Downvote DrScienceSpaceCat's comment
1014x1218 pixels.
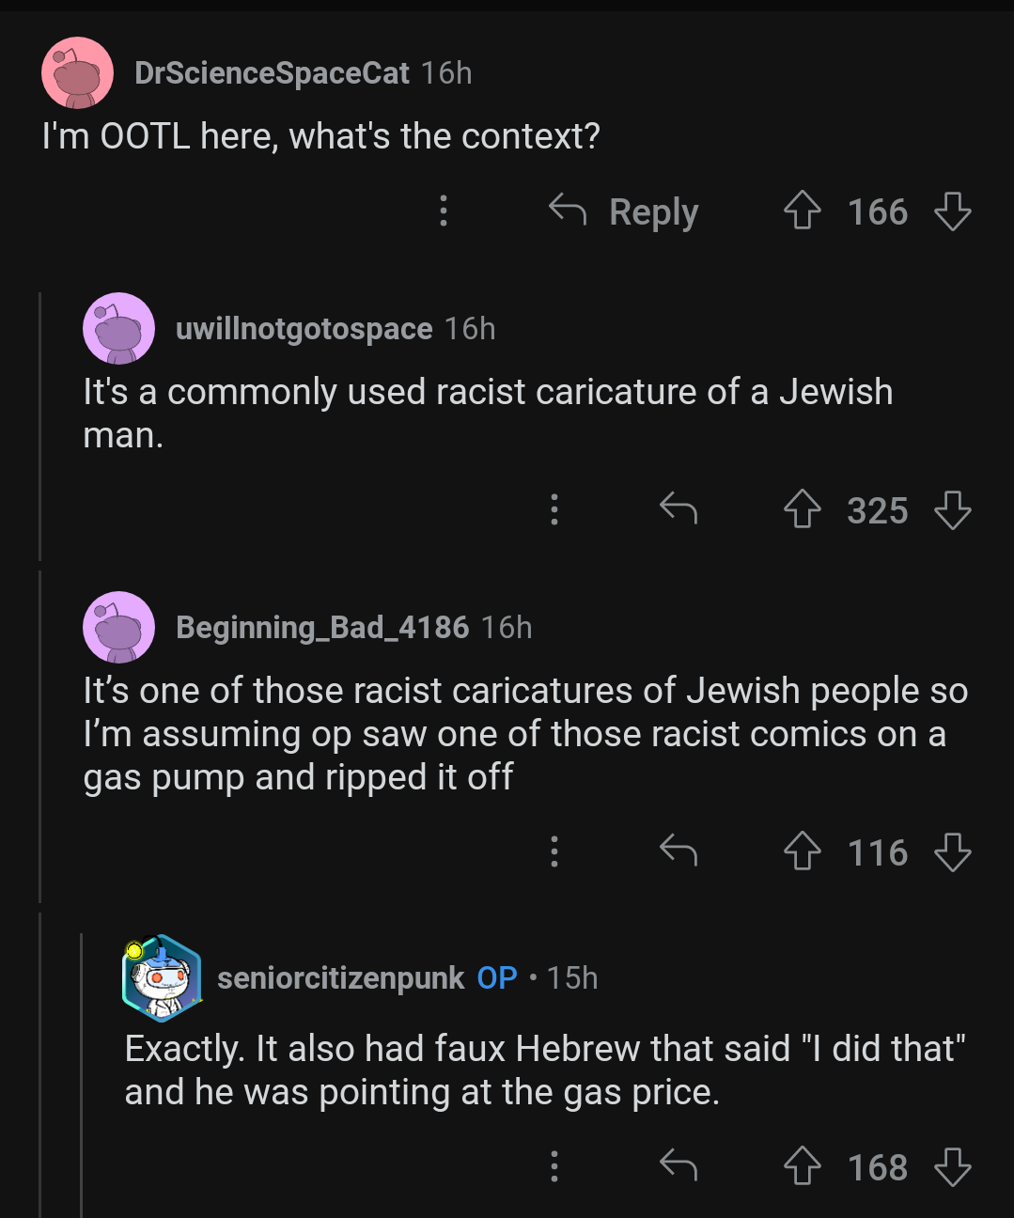coord(952,211)
